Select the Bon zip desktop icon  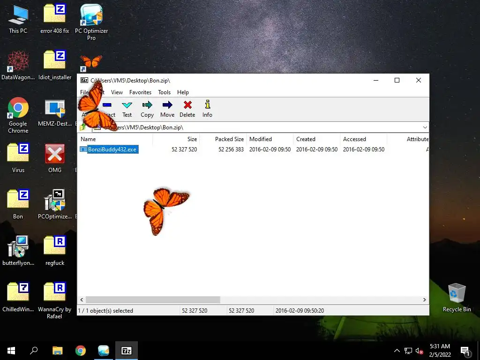click(18, 205)
